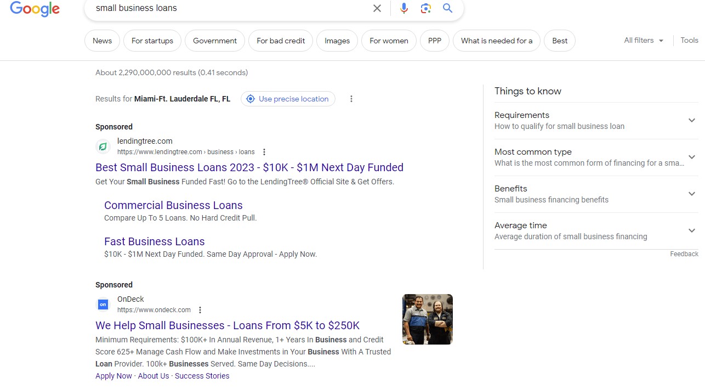Select the For startups filter chip
The width and height of the screenshot is (705, 389).
[x=152, y=41]
